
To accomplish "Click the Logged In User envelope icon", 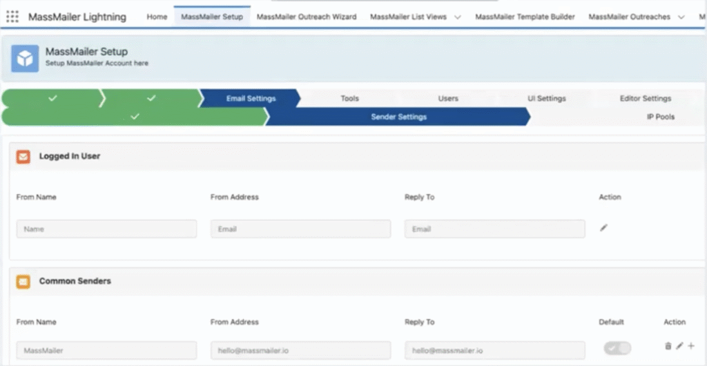I will click(23, 157).
